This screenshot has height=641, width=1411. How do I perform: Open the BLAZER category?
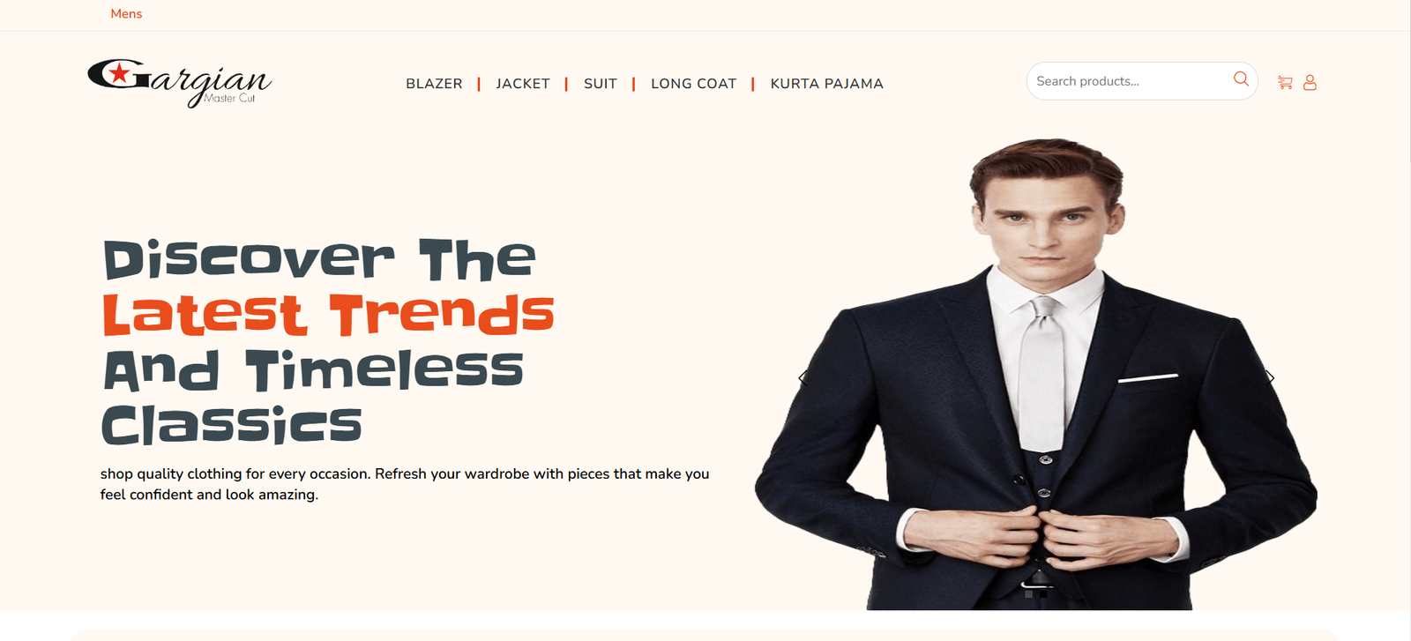(434, 84)
